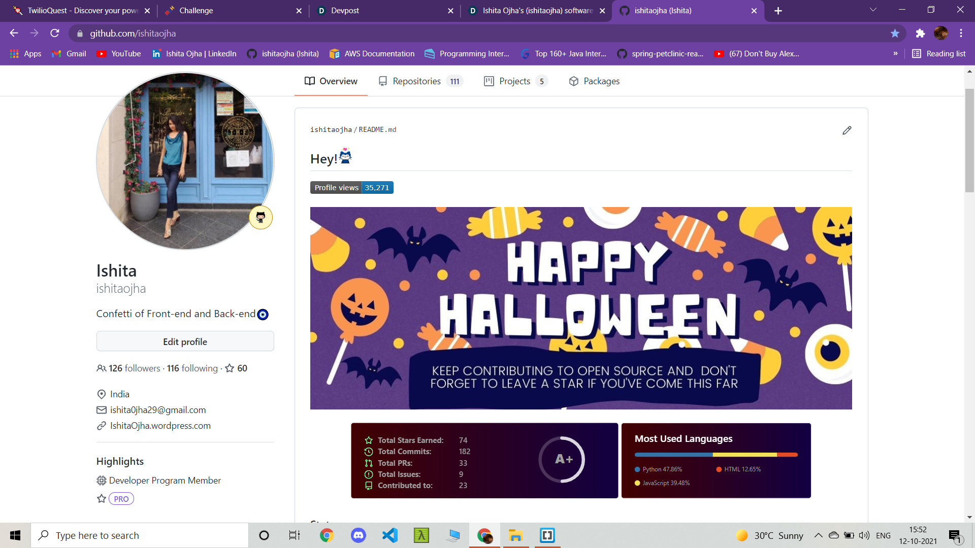Open Chrome three-dot menu

point(961,33)
